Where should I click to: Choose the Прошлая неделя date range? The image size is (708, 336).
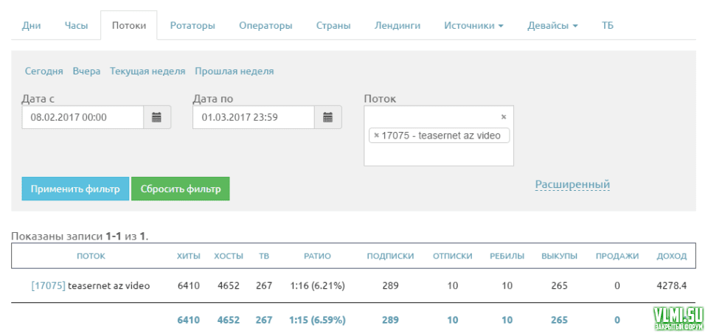234,71
